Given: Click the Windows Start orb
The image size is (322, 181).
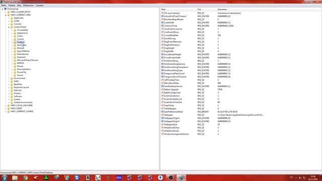Looking at the screenshot, I should 5,177.
